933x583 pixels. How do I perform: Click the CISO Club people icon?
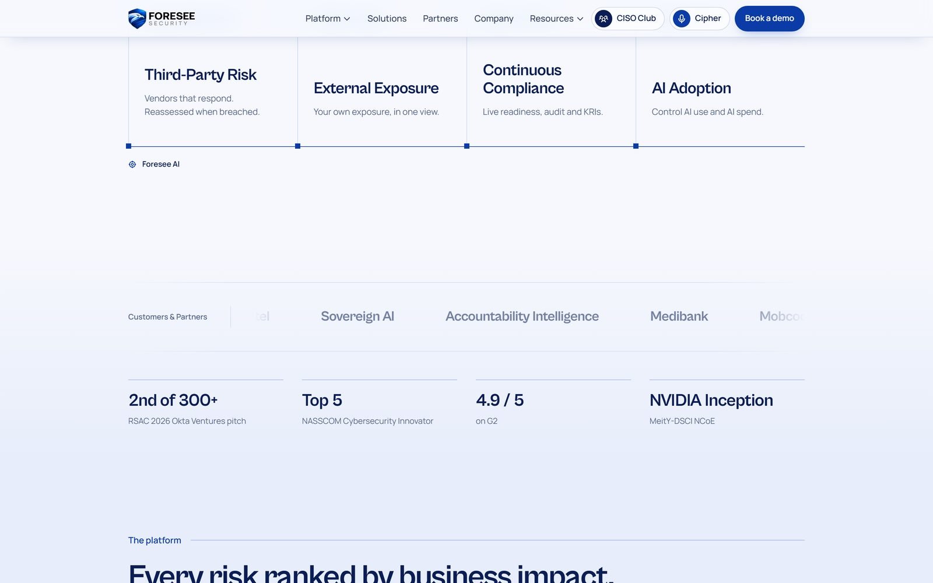tap(604, 19)
